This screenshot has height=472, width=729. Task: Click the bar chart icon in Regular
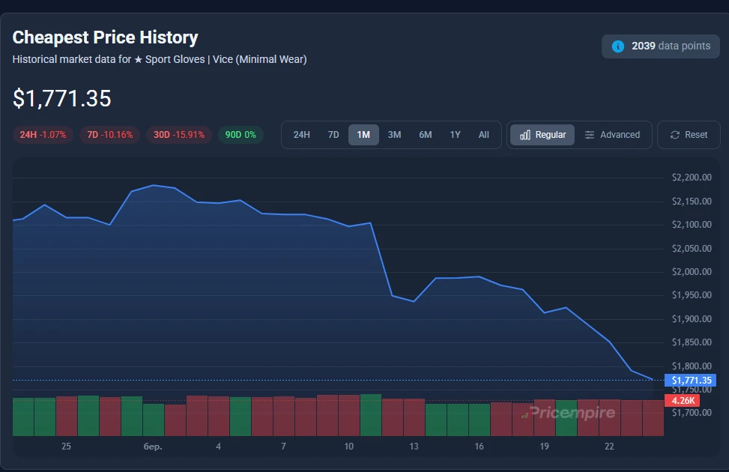[x=525, y=135]
